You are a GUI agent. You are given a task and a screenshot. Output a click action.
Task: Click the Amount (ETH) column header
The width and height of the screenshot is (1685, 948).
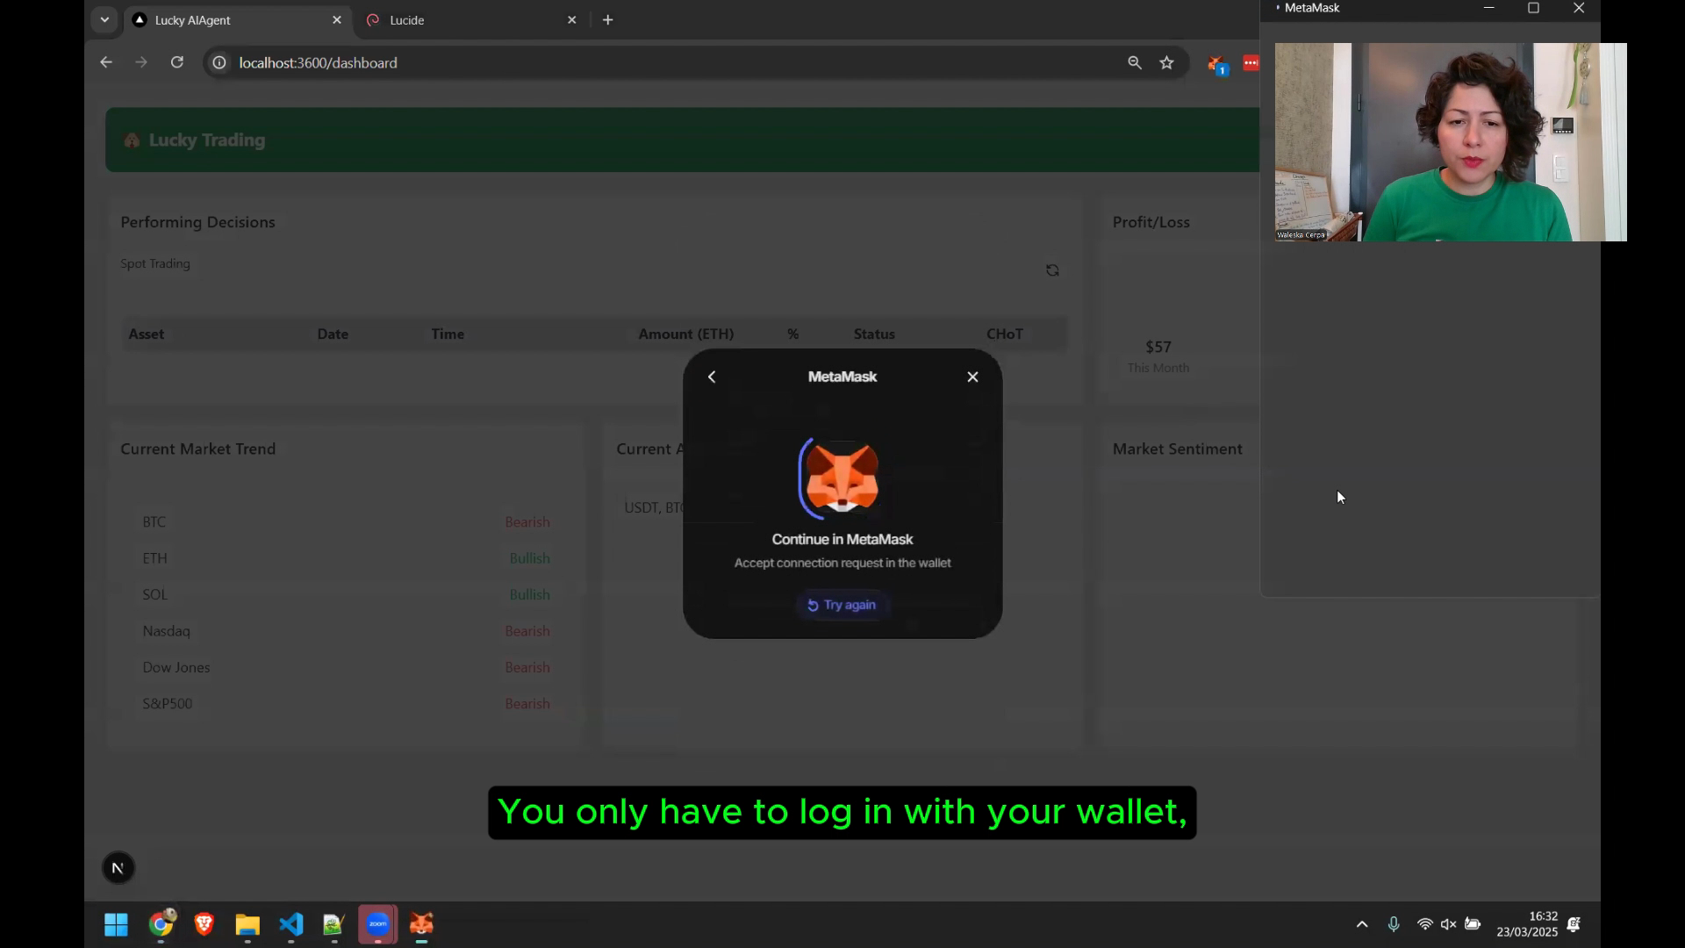click(685, 334)
